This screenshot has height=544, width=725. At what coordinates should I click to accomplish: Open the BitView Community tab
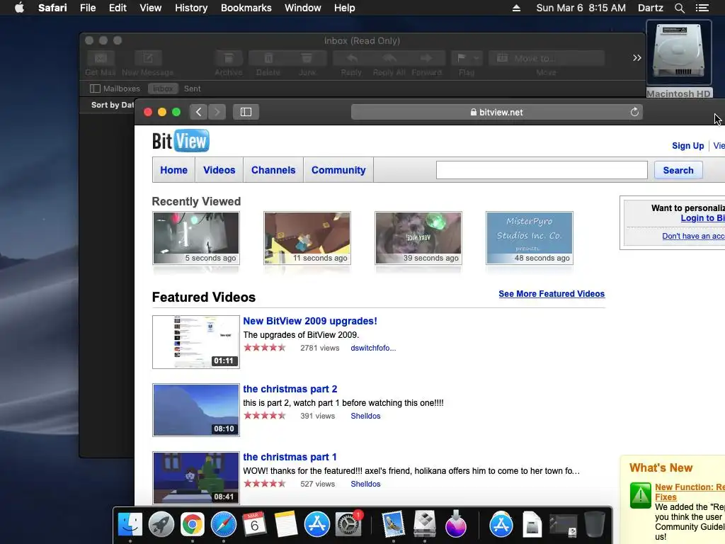[x=338, y=170]
